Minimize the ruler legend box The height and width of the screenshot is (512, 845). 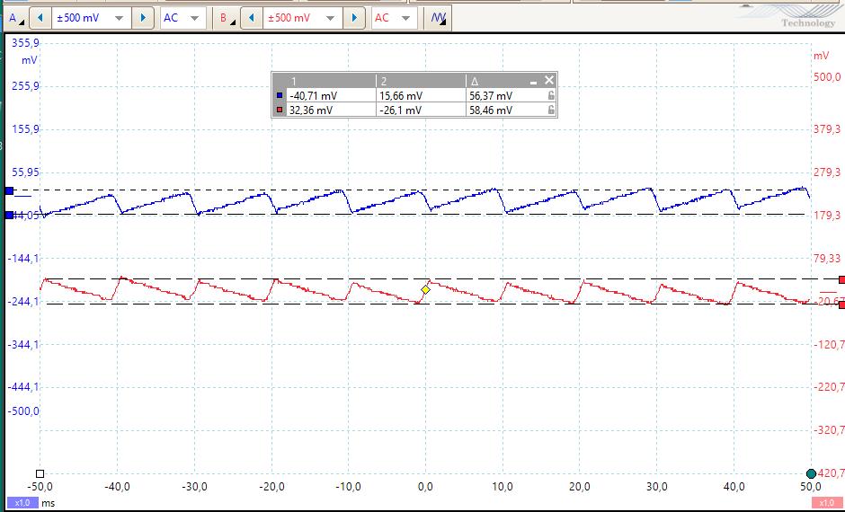coord(533,82)
